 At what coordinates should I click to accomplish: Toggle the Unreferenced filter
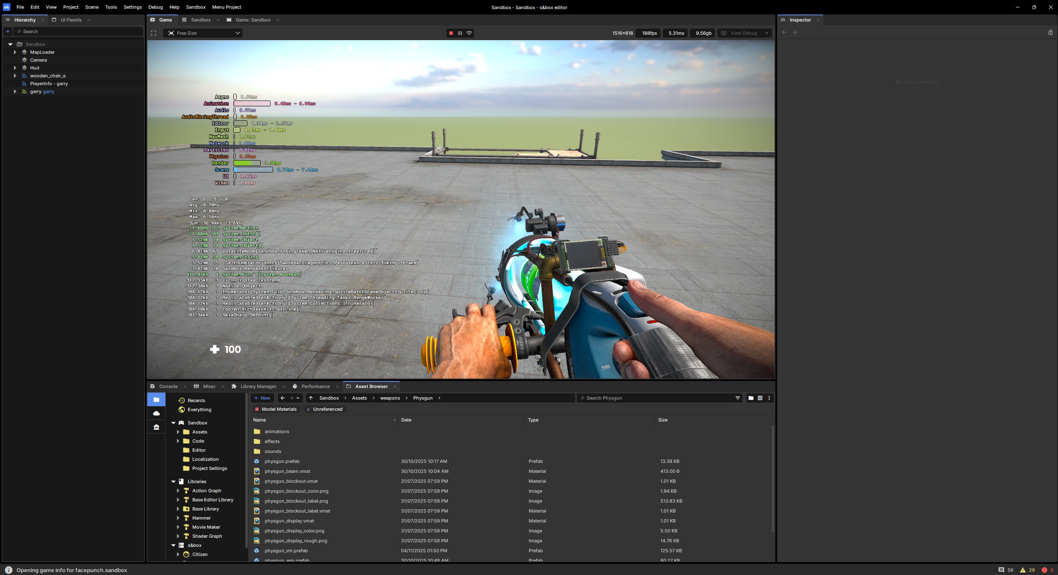(x=324, y=409)
